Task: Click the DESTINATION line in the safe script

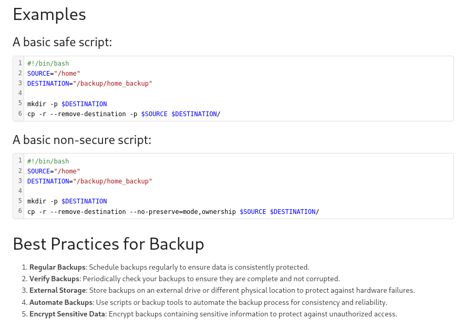Action: tap(89, 84)
